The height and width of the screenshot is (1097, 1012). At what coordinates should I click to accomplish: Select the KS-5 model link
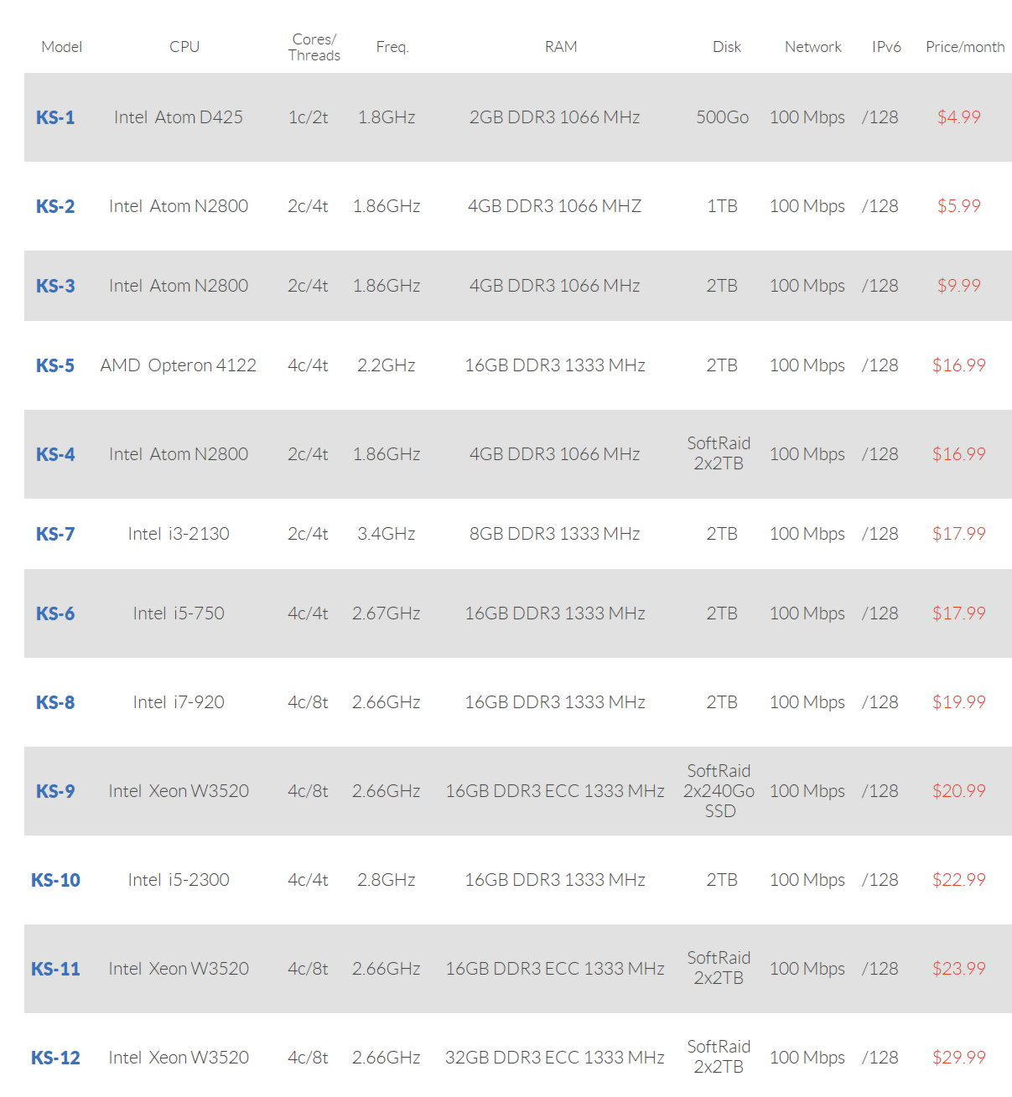pyautogui.click(x=55, y=365)
